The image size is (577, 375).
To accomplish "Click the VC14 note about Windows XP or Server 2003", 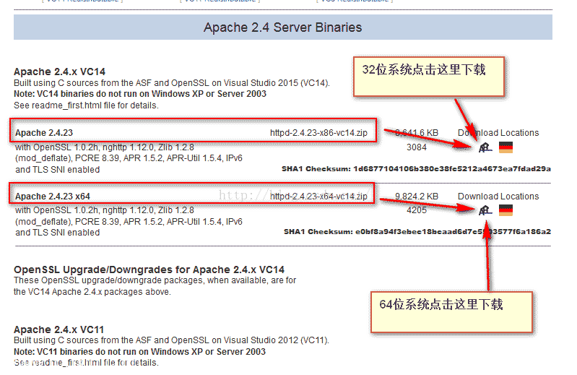I will [140, 94].
